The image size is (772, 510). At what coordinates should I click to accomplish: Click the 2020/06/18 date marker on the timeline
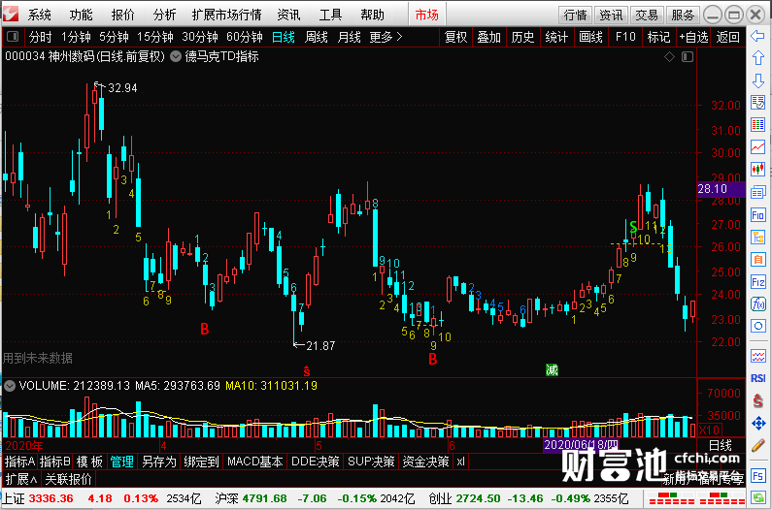coord(581,445)
